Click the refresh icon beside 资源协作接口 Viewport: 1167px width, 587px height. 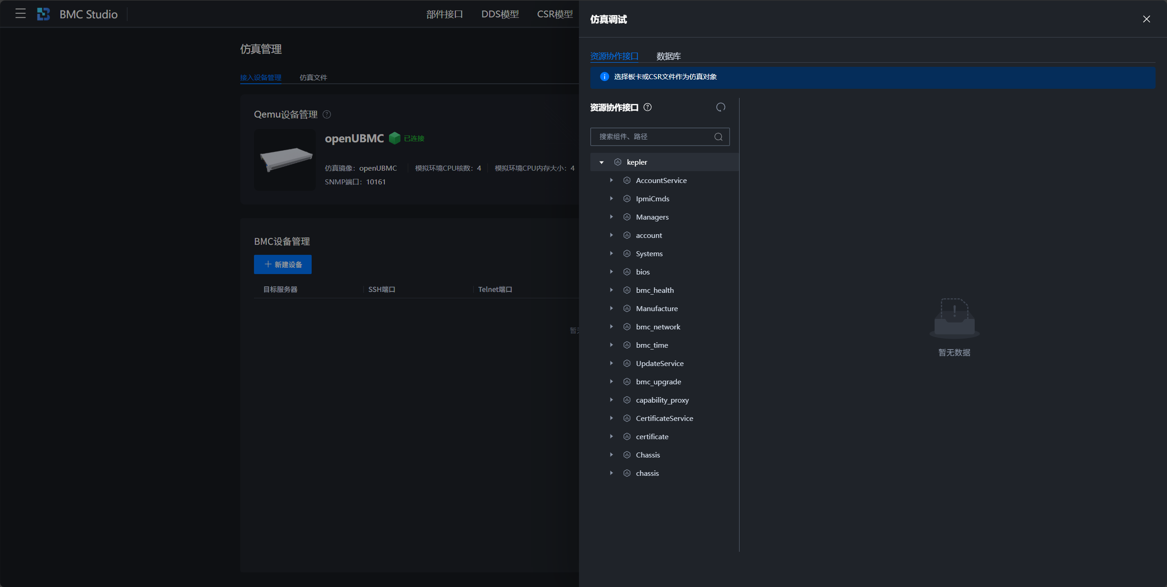point(720,107)
